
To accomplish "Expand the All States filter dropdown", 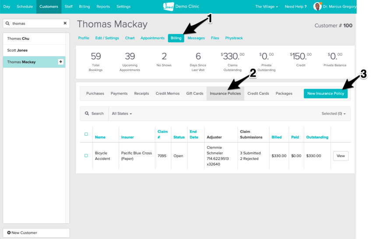I will click(122, 113).
